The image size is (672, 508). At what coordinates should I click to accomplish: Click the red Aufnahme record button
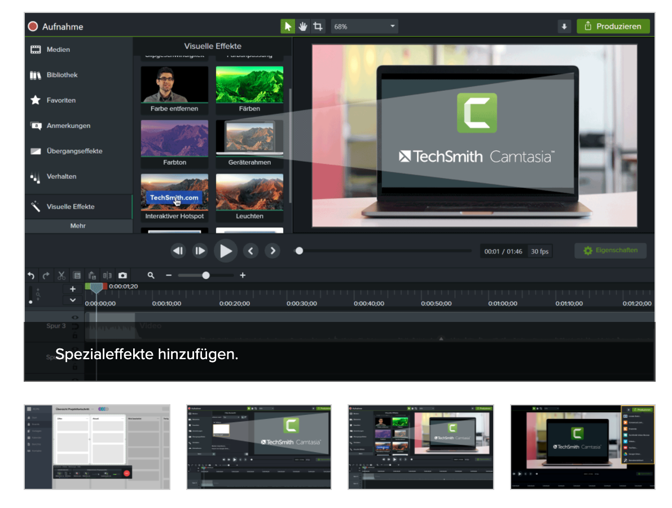(x=33, y=26)
